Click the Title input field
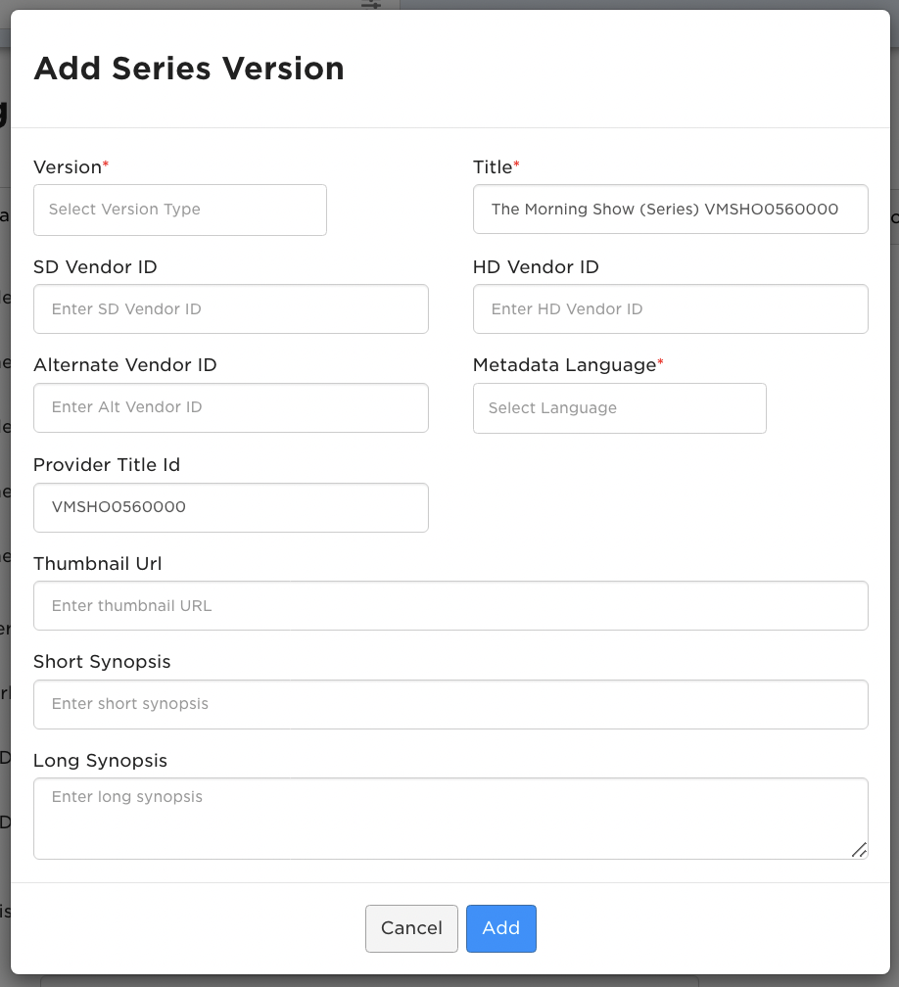Image resolution: width=899 pixels, height=987 pixels. pyautogui.click(x=671, y=209)
